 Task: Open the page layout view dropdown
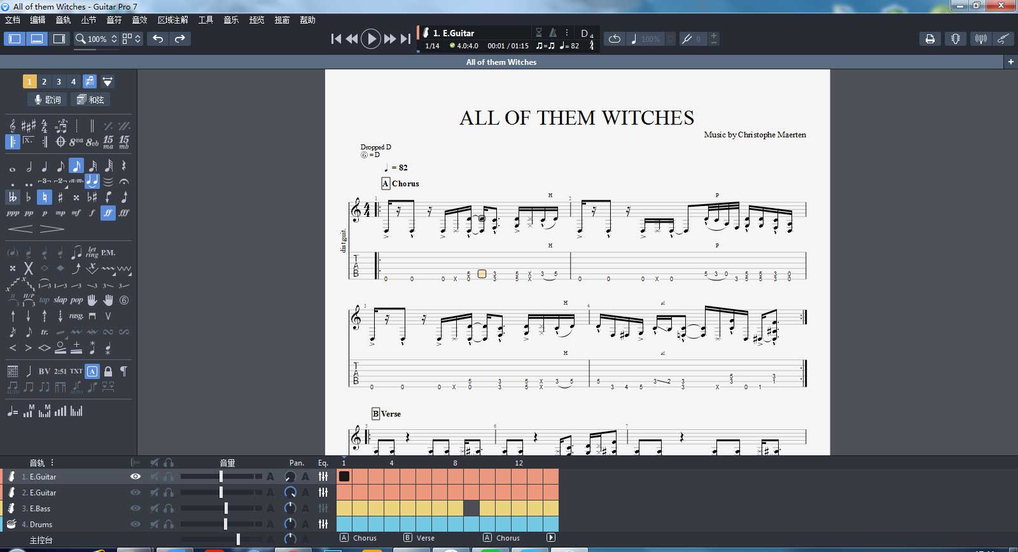point(132,39)
